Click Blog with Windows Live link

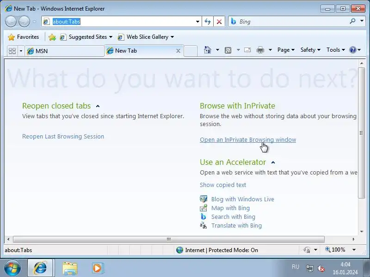click(x=242, y=199)
